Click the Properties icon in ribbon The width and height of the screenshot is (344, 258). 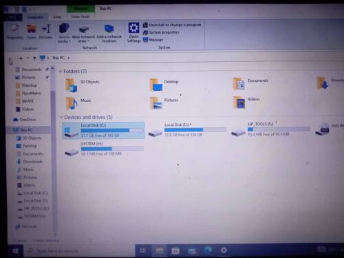pyautogui.click(x=15, y=29)
